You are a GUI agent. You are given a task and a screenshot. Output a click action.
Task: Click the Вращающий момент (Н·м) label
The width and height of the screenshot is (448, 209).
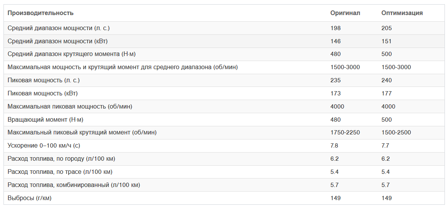(45, 120)
